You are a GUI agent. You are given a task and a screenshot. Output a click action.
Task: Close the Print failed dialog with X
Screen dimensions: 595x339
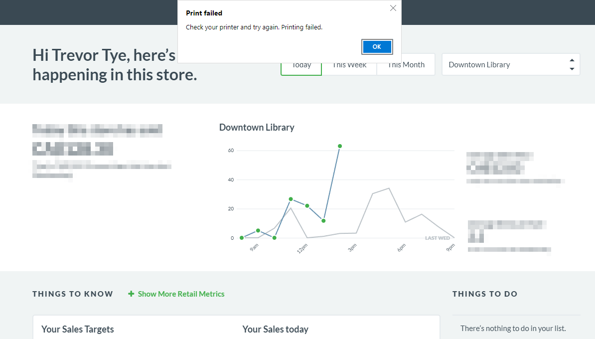point(393,8)
